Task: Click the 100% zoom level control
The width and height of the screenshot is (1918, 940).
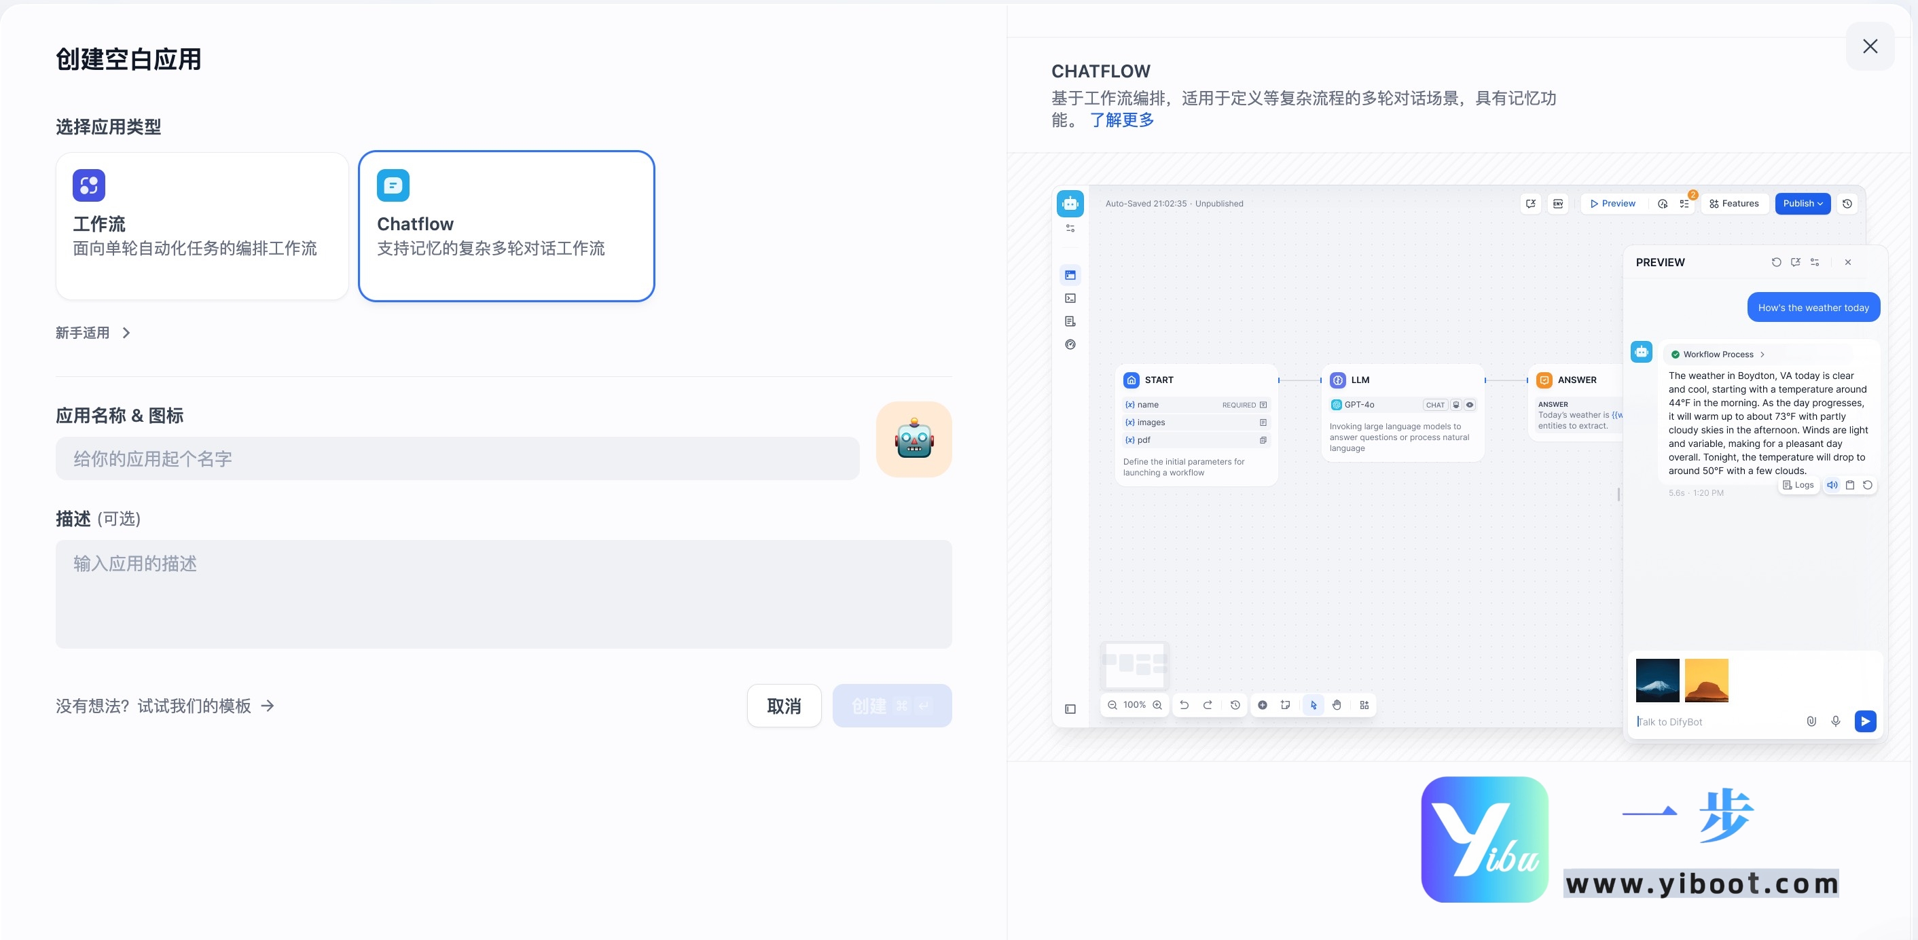Action: pyautogui.click(x=1134, y=706)
